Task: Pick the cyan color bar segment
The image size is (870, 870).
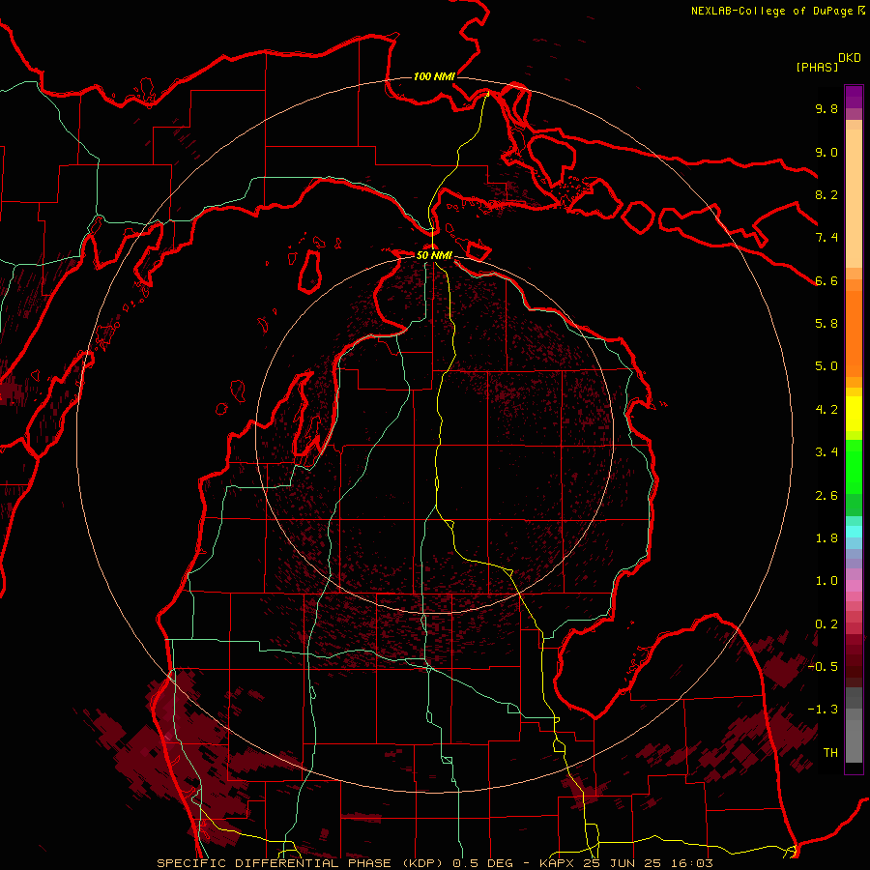Action: pyautogui.click(x=854, y=532)
